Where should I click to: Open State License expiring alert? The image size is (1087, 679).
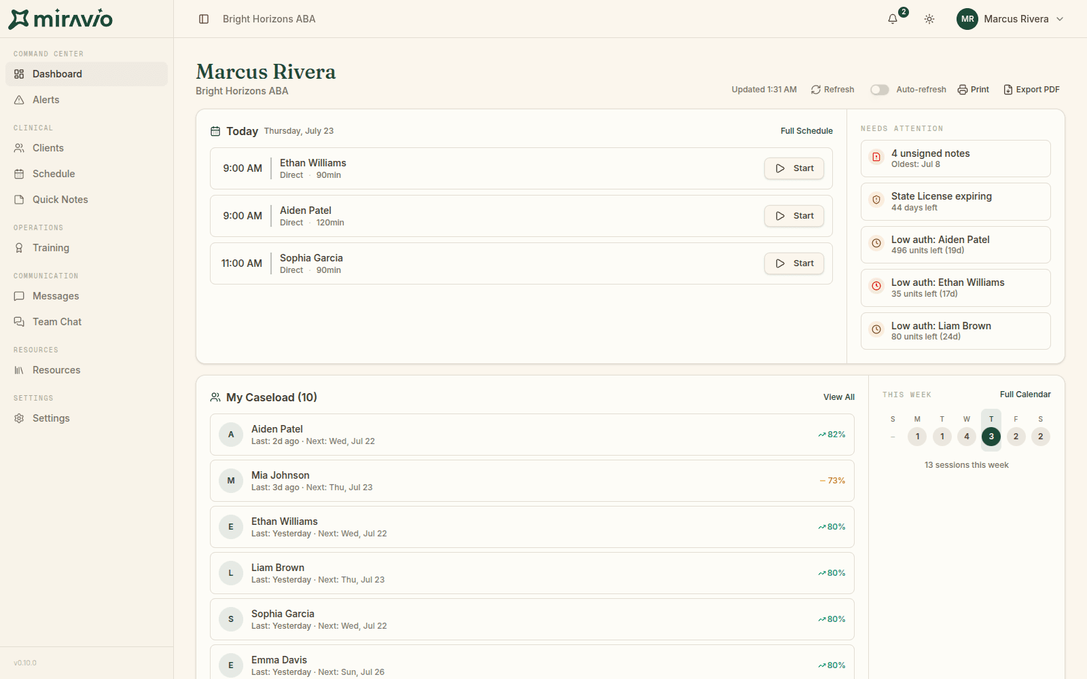click(955, 202)
